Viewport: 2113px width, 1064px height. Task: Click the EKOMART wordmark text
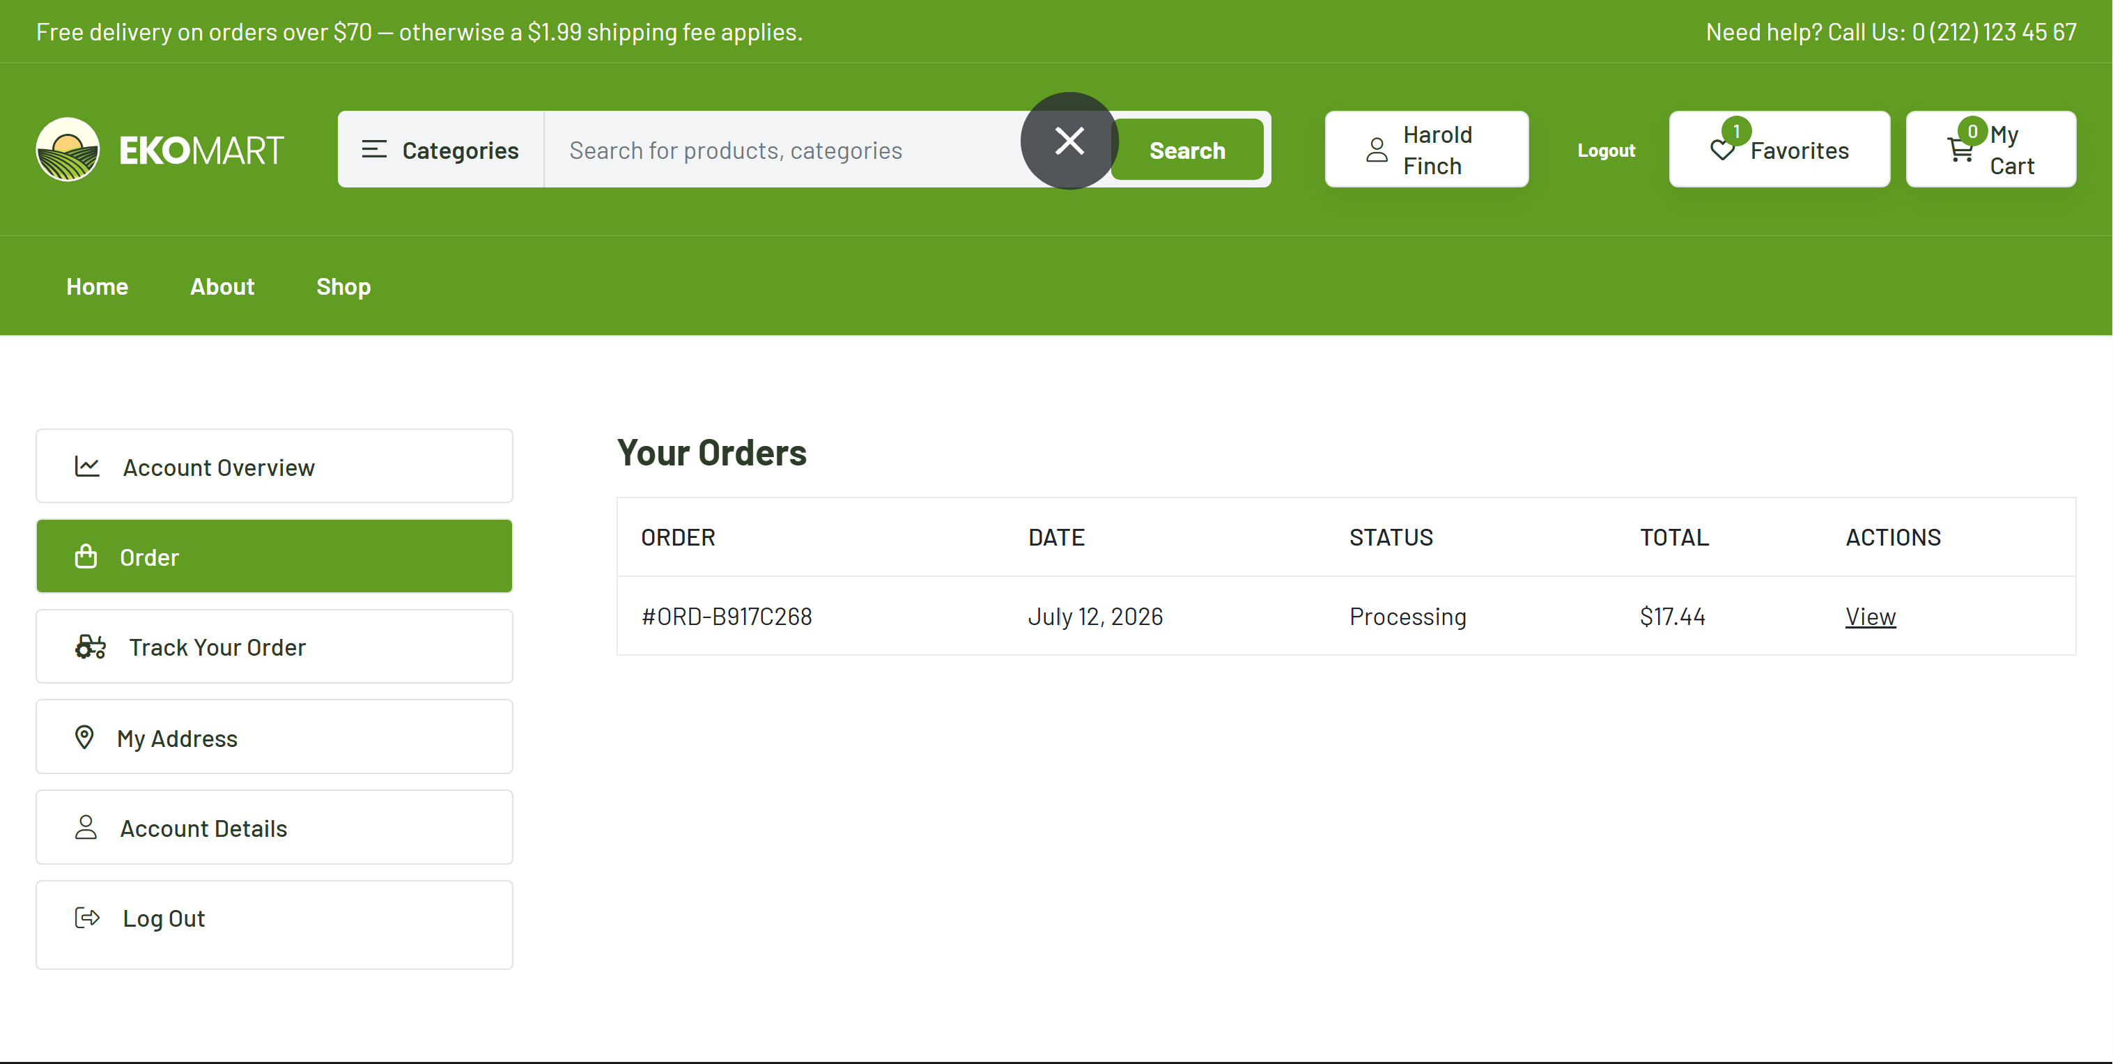pos(202,150)
